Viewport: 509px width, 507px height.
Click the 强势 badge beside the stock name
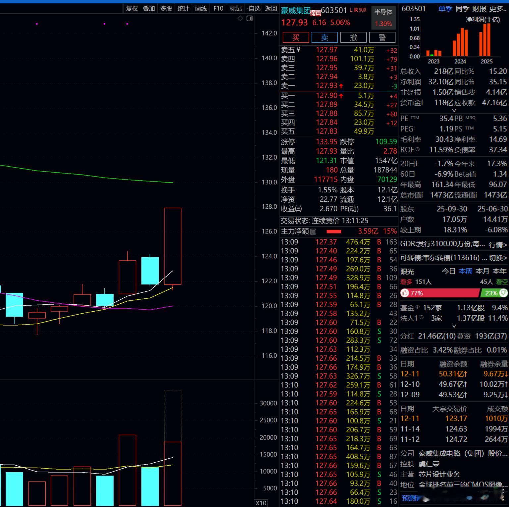315,14
